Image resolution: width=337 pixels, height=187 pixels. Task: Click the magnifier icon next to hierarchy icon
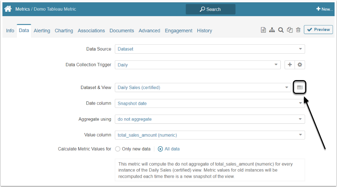[281, 30]
